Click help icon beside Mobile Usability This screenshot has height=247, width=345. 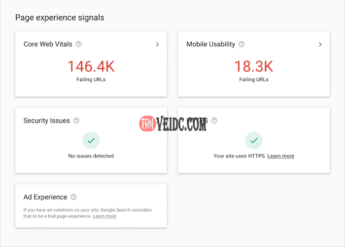241,44
